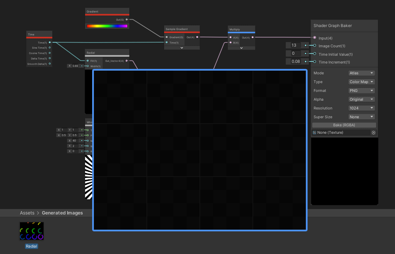Open the Type dropdown showing Color Map
Image resolution: width=395 pixels, height=254 pixels.
pyautogui.click(x=362, y=82)
